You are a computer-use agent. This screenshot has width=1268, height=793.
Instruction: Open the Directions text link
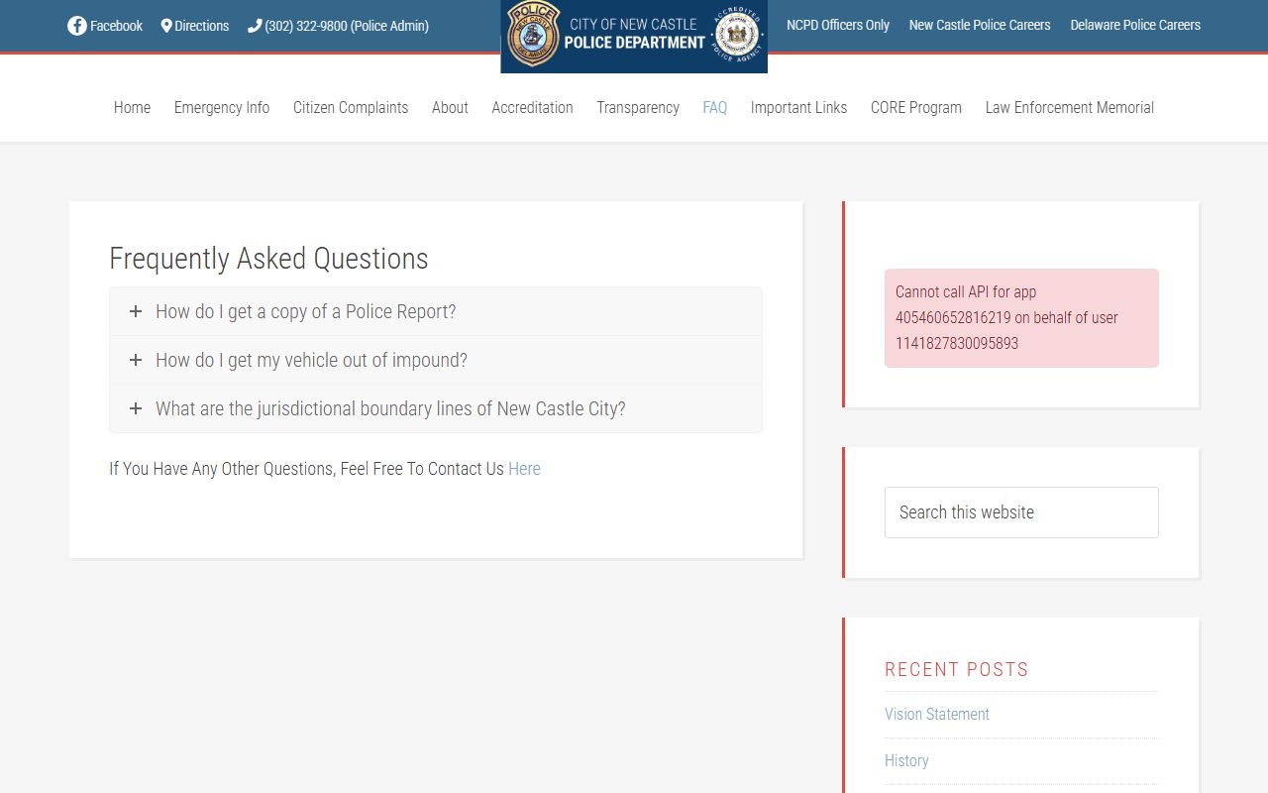pyautogui.click(x=202, y=26)
